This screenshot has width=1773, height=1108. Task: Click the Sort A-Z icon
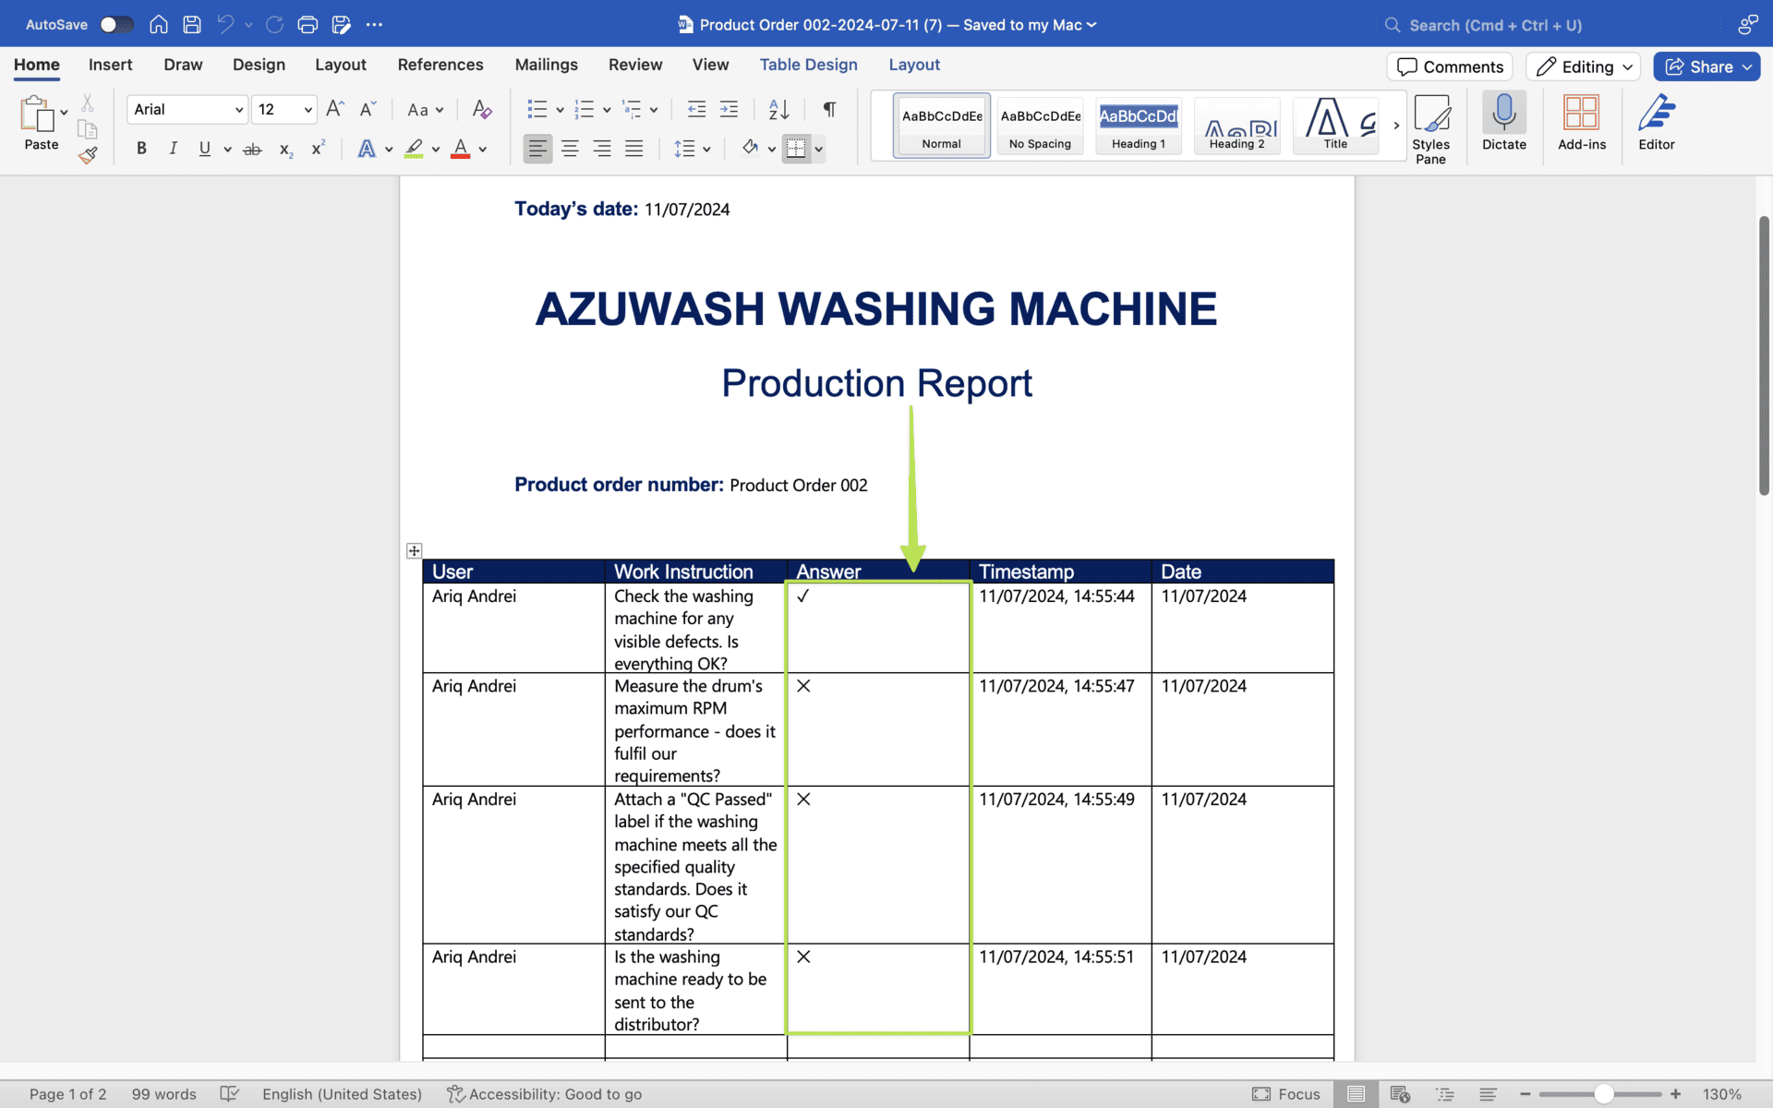coord(778,110)
